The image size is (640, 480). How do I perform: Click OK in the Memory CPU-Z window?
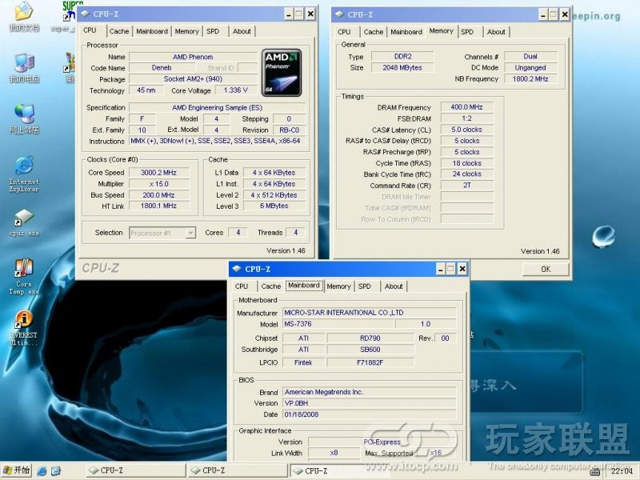(546, 269)
